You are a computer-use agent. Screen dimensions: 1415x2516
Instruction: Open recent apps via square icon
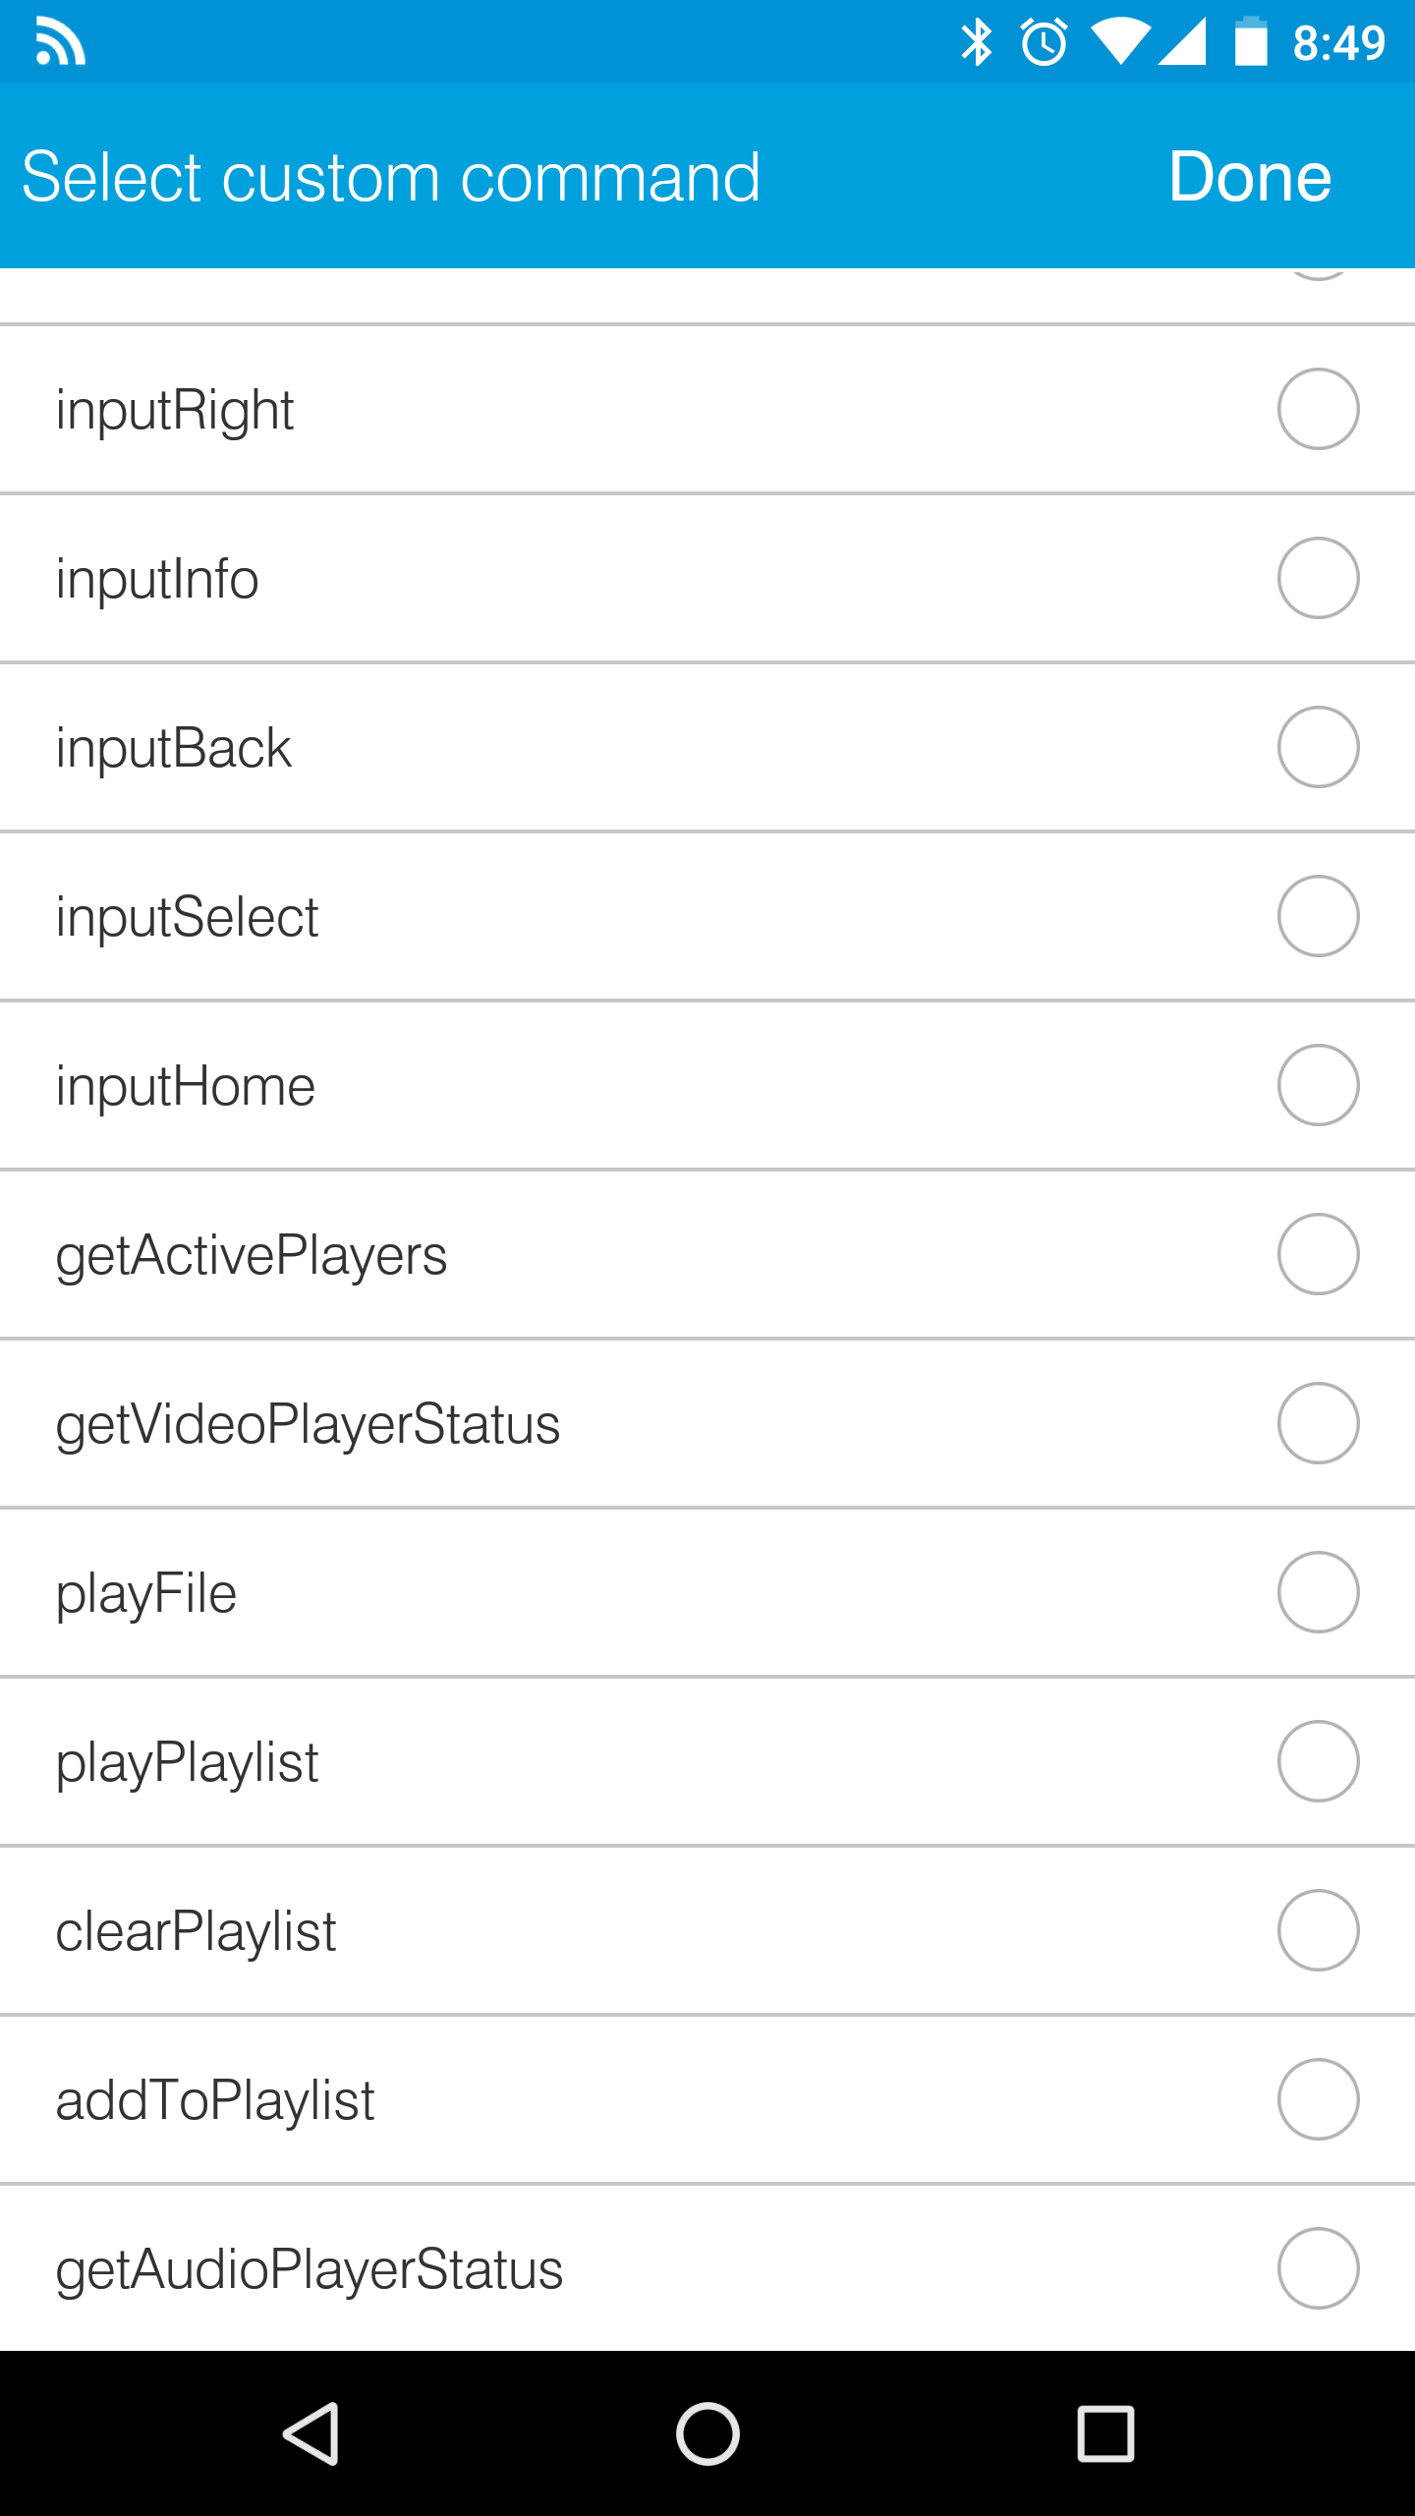tap(1105, 2433)
